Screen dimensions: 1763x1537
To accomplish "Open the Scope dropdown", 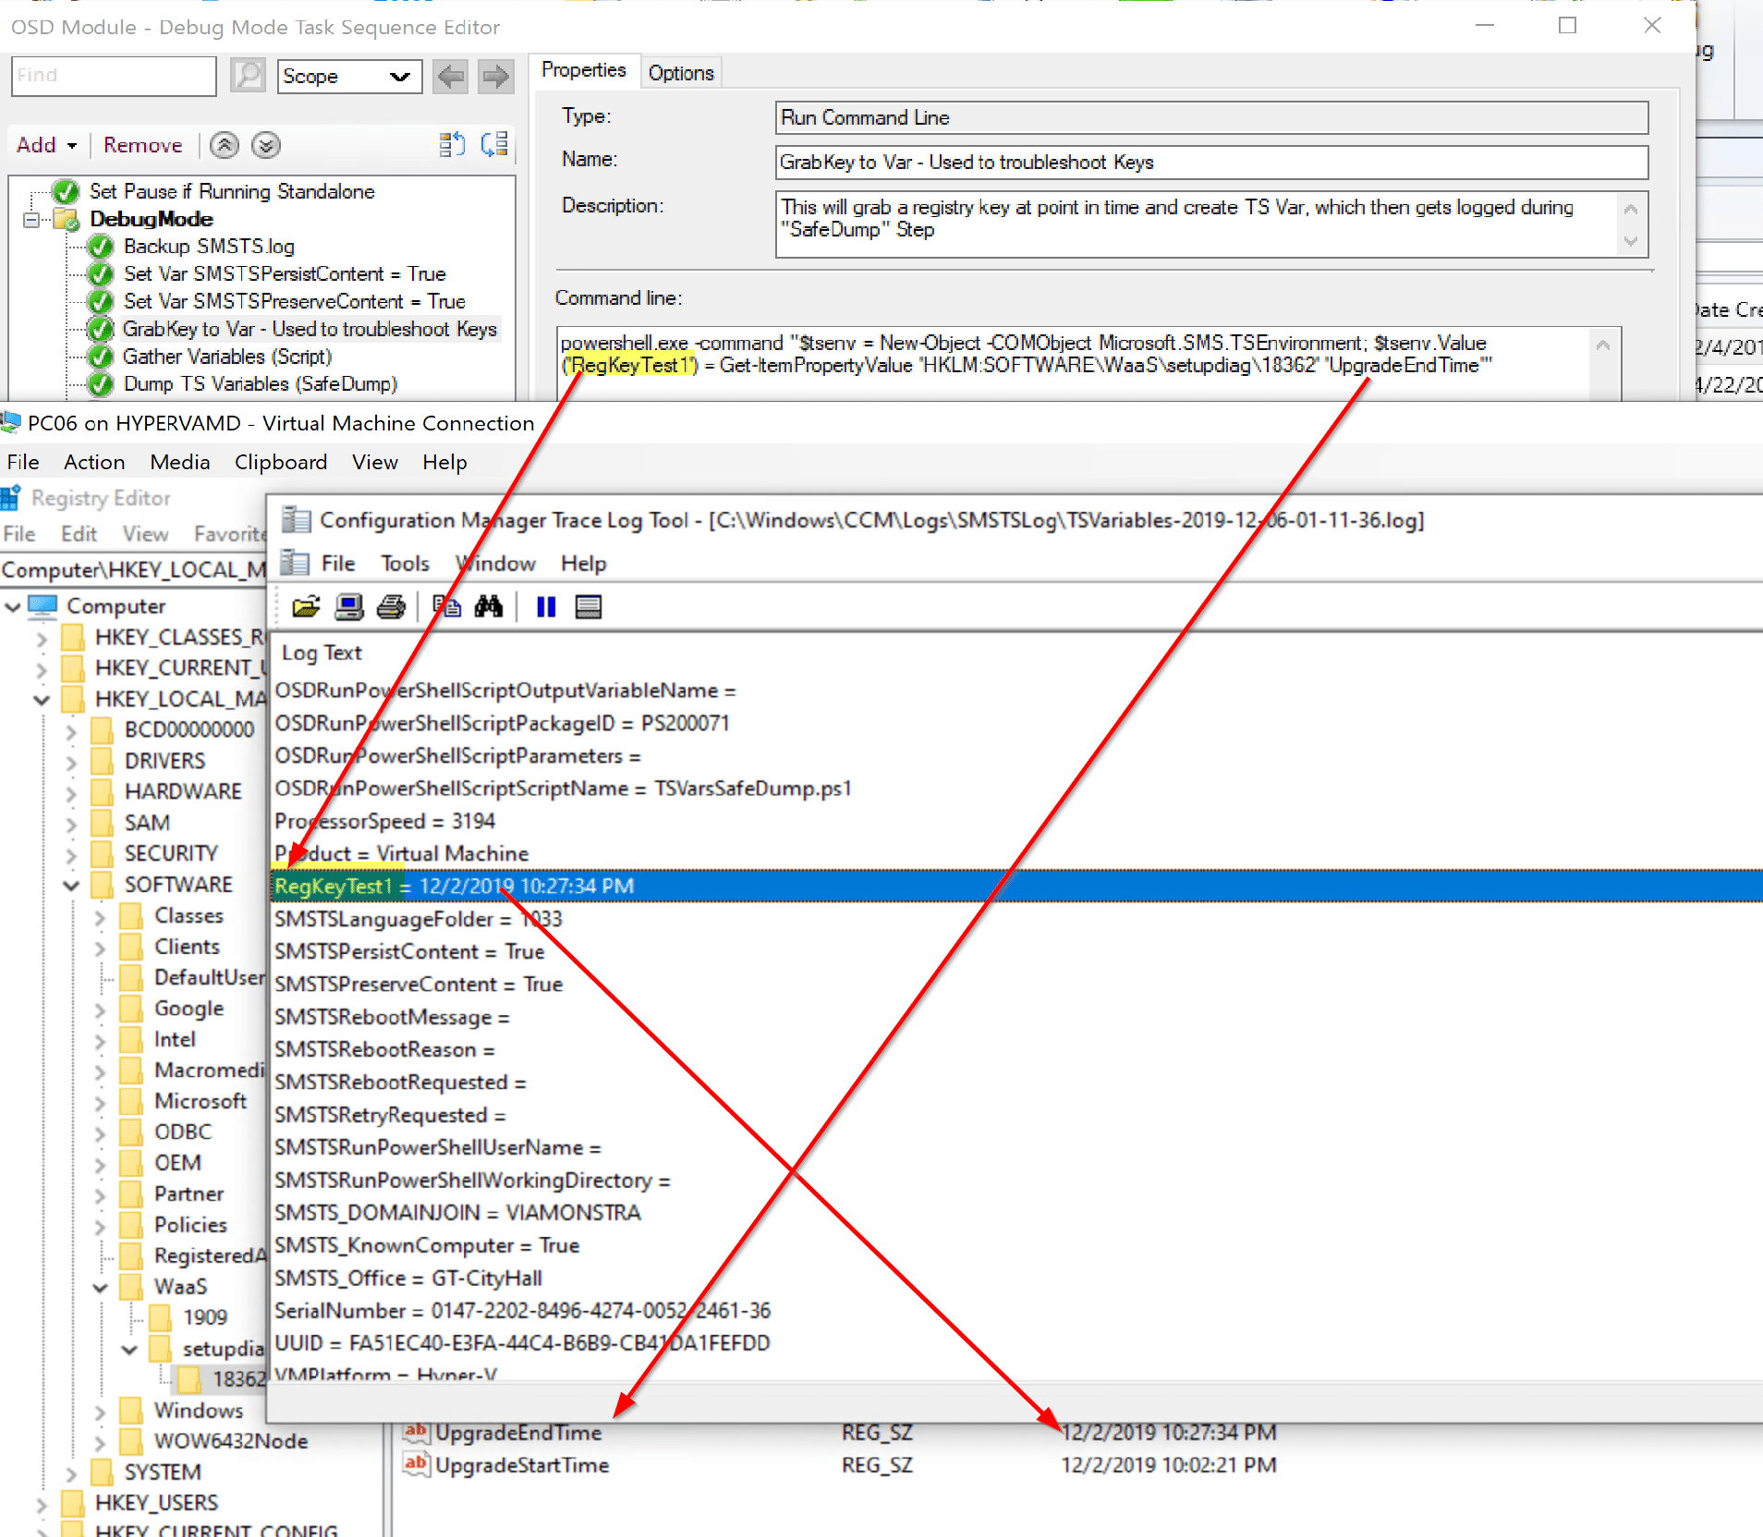I will (349, 76).
